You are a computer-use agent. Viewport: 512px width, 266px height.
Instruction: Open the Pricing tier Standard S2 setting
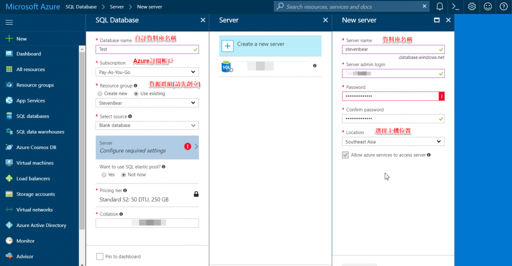pos(147,195)
